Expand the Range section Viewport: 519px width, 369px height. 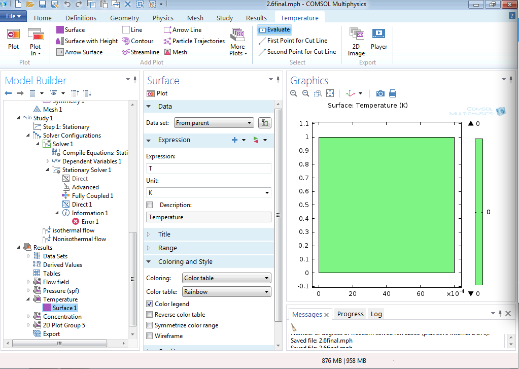pyautogui.click(x=167, y=248)
